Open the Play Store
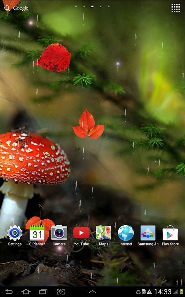The height and width of the screenshot is (297, 185). click(x=170, y=235)
